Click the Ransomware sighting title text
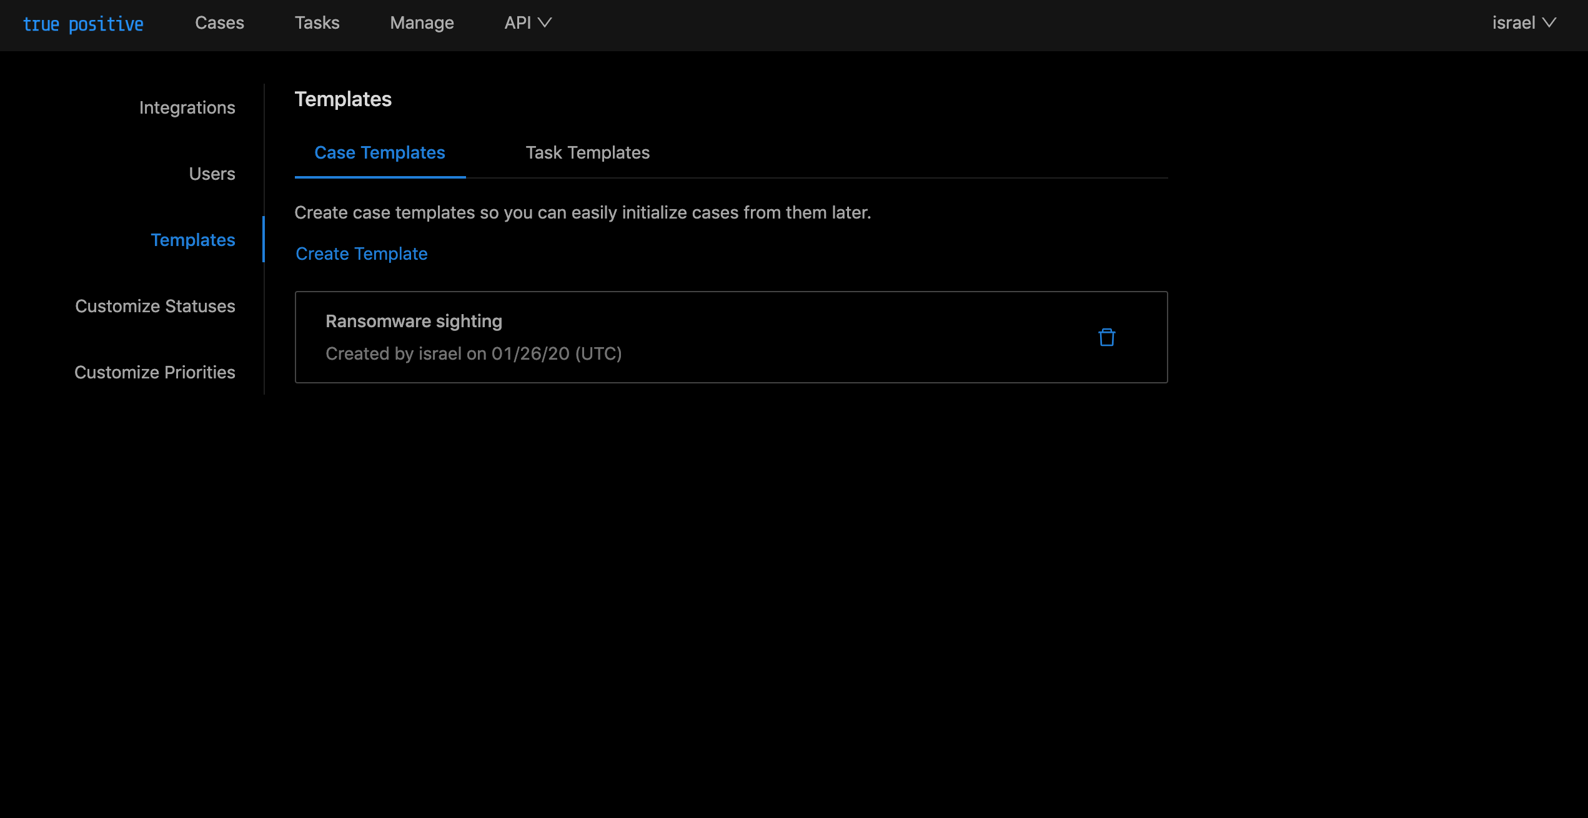Screen dimensions: 1588x818 [414, 321]
